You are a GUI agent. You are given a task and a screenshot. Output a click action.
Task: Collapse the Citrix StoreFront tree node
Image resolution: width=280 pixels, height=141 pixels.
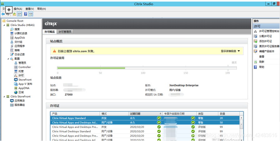[4, 97]
